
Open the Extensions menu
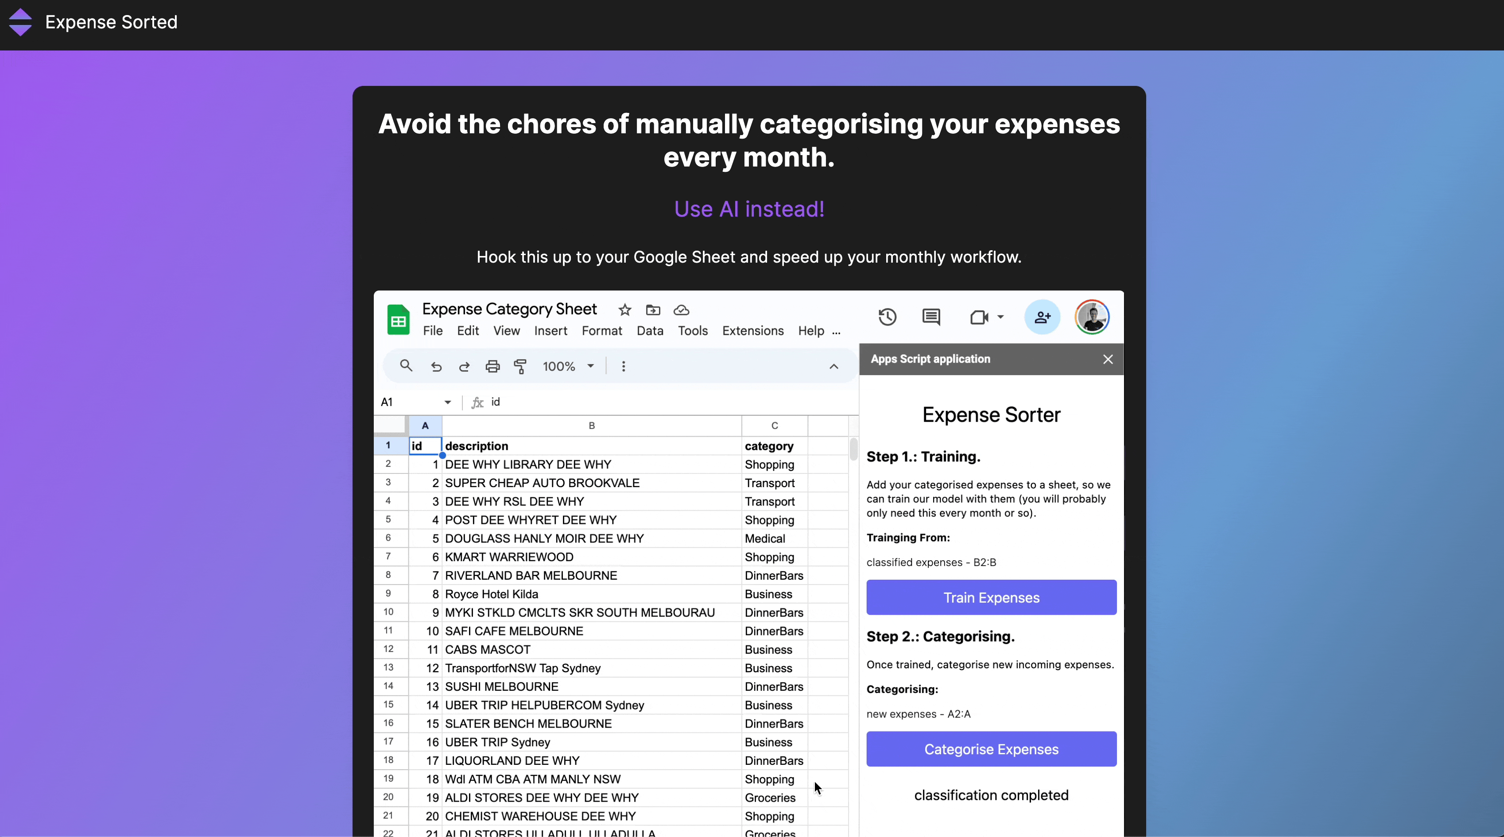tap(752, 331)
